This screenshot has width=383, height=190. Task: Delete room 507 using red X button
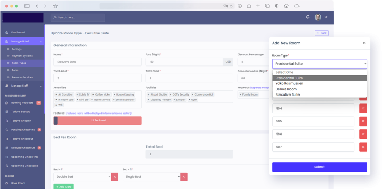[363, 147]
